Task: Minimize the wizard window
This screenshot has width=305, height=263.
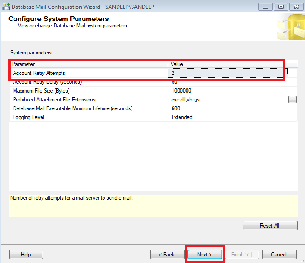Action: (x=265, y=7)
